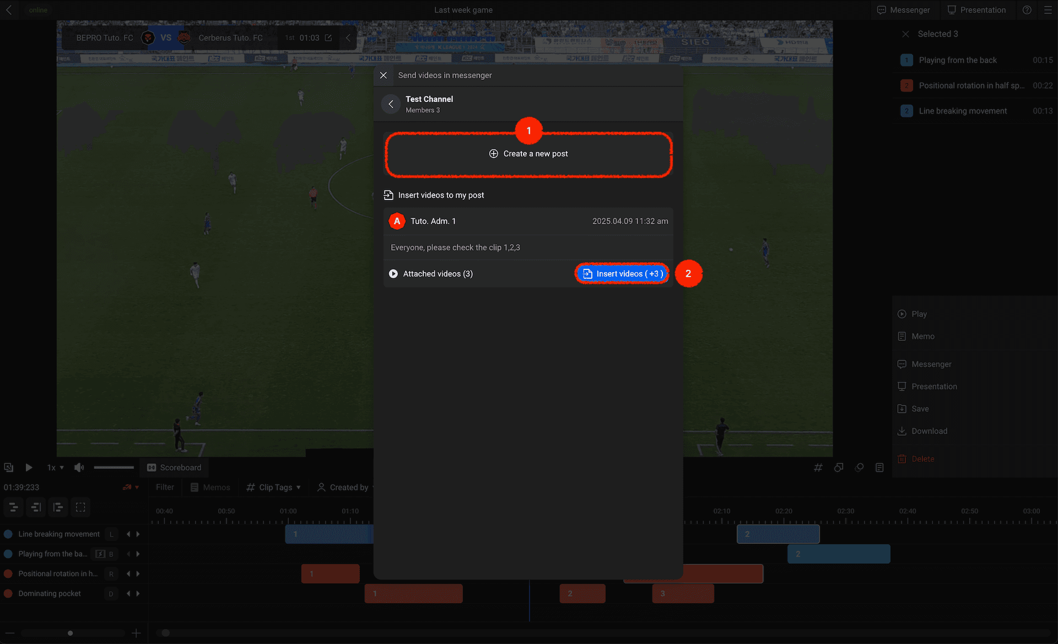Open the hamburger menu icon
1058x644 pixels.
[x=1048, y=10]
